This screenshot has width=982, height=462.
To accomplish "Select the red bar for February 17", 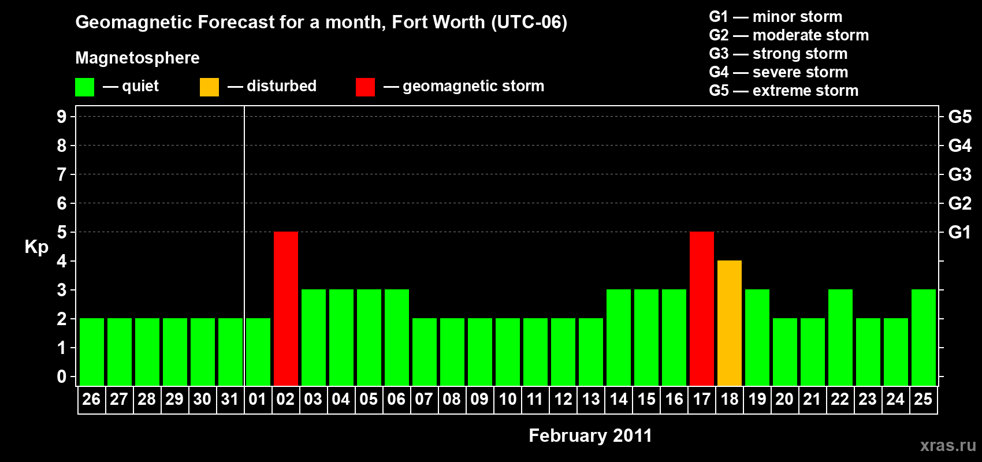I will click(x=702, y=308).
